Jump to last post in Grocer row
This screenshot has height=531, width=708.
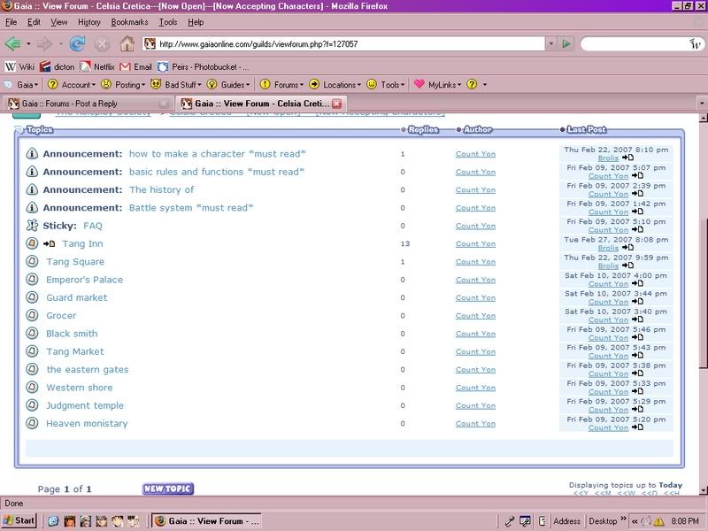[637, 319]
